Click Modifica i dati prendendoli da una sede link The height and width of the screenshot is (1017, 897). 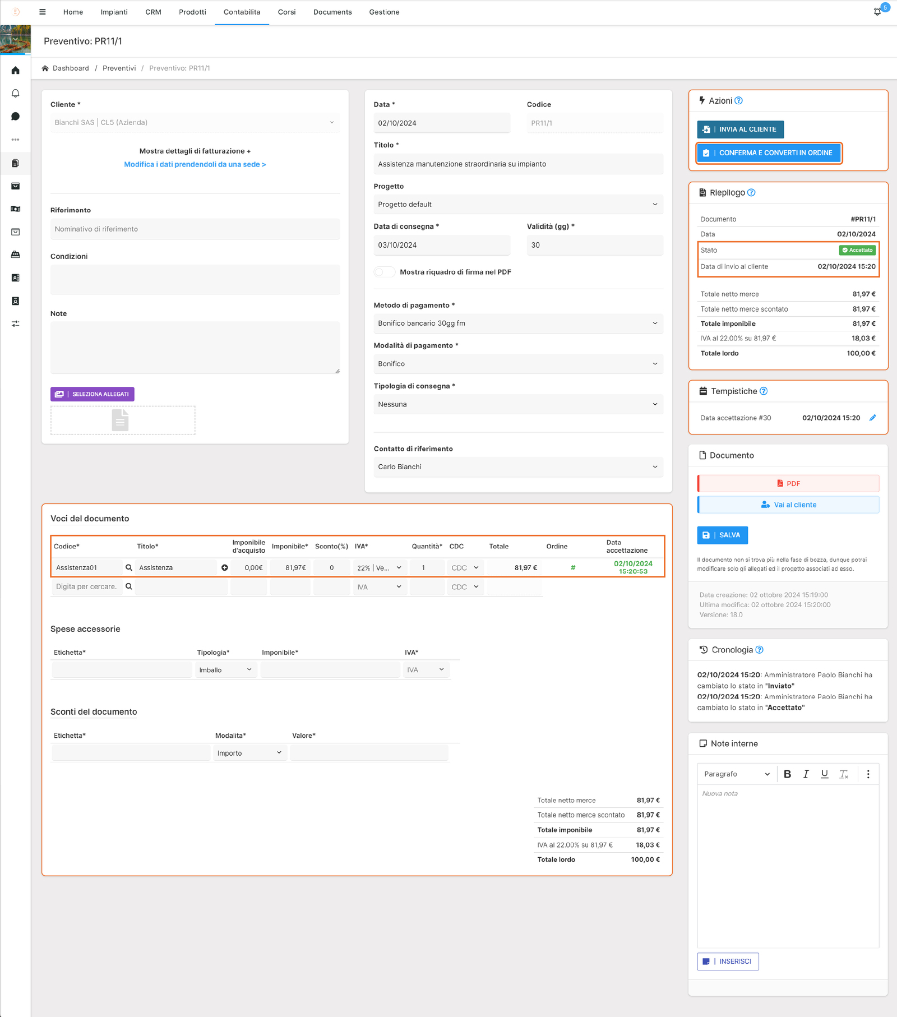(x=195, y=164)
